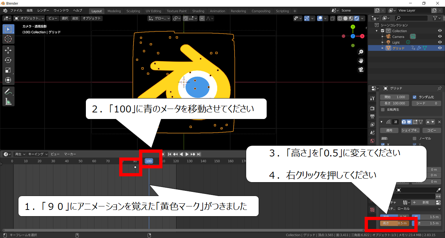The width and height of the screenshot is (445, 238).
Task: Add a new workspace tab with plus
Action: pyautogui.click(x=295, y=11)
